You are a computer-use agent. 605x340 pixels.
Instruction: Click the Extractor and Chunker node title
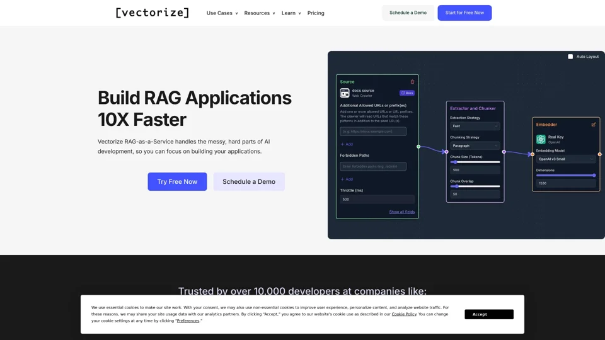pos(473,108)
